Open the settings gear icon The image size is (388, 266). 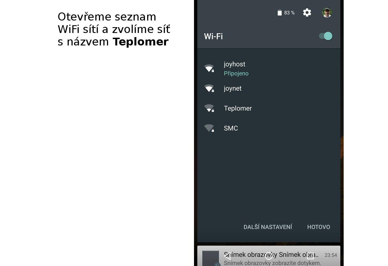click(307, 12)
